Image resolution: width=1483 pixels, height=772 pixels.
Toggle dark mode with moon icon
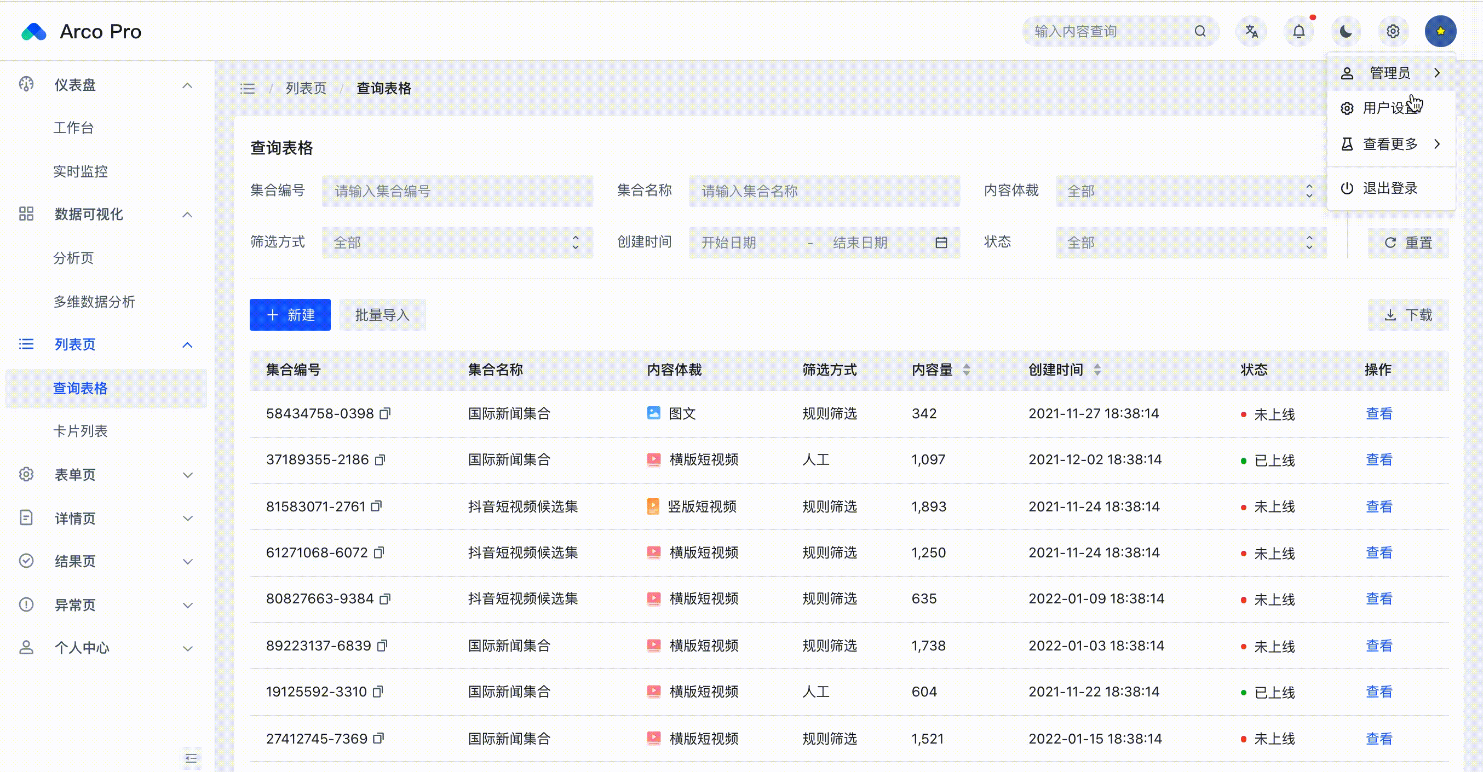tap(1346, 31)
